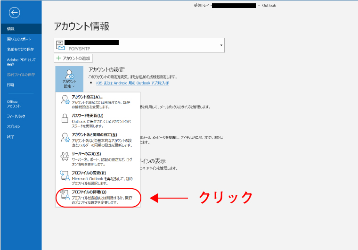Select アカウント設定(A)... menu entry
This screenshot has height=250, width=358.
(98, 101)
